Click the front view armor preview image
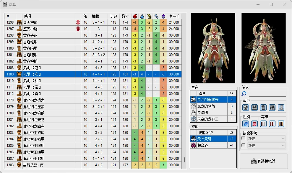This screenshot has width=292, height=173. (213, 48)
